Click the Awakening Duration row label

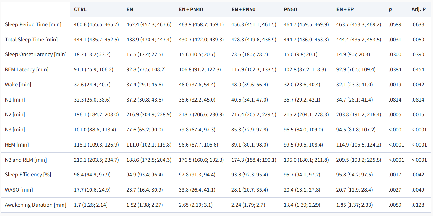pyautogui.click(x=35, y=205)
